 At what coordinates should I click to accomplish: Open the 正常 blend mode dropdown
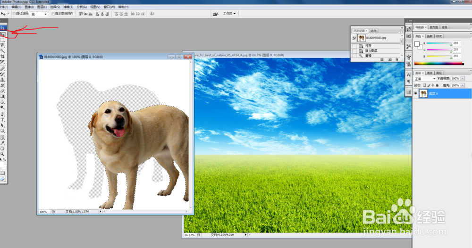click(425, 79)
